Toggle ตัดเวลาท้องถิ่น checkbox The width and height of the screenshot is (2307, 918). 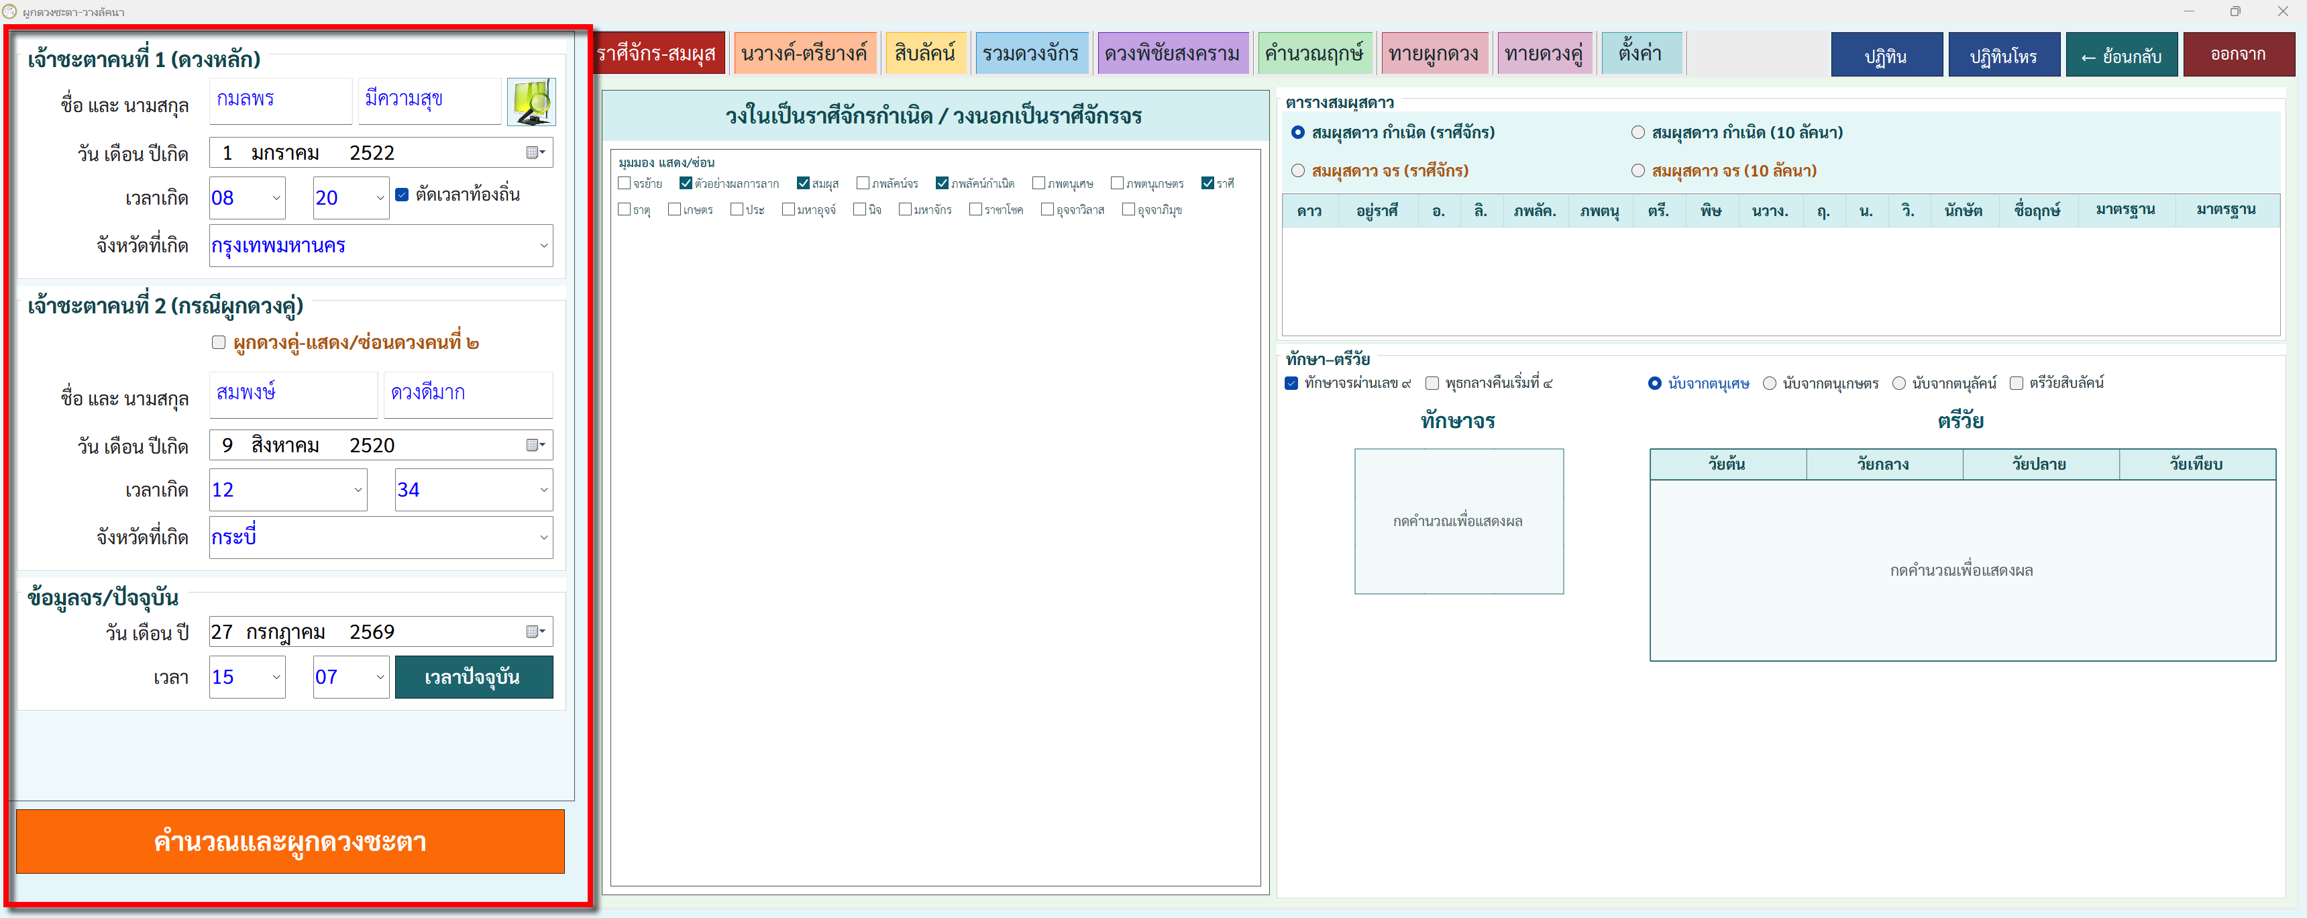click(402, 195)
